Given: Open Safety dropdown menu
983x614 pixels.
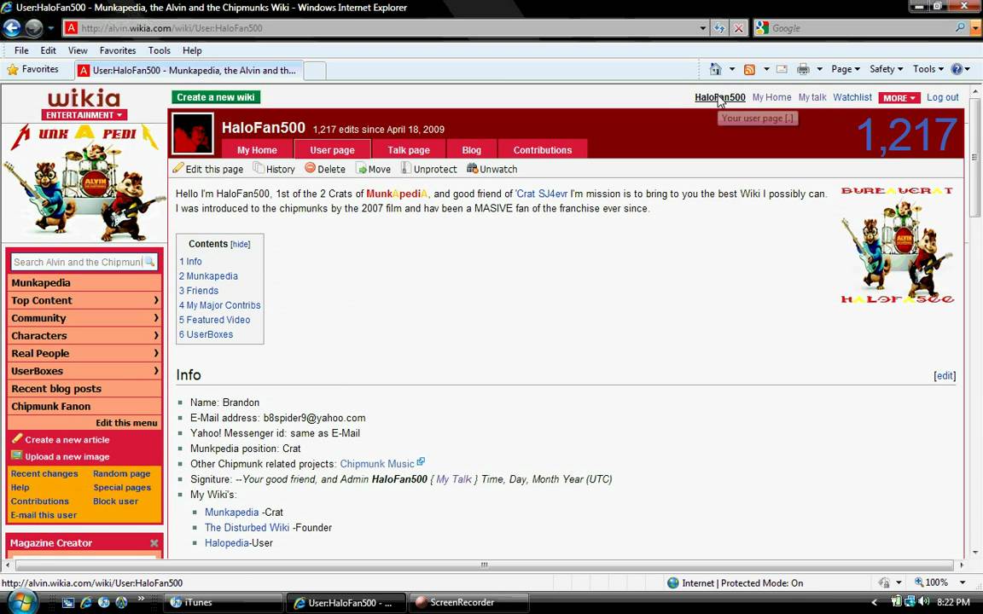Looking at the screenshot, I should pos(886,69).
